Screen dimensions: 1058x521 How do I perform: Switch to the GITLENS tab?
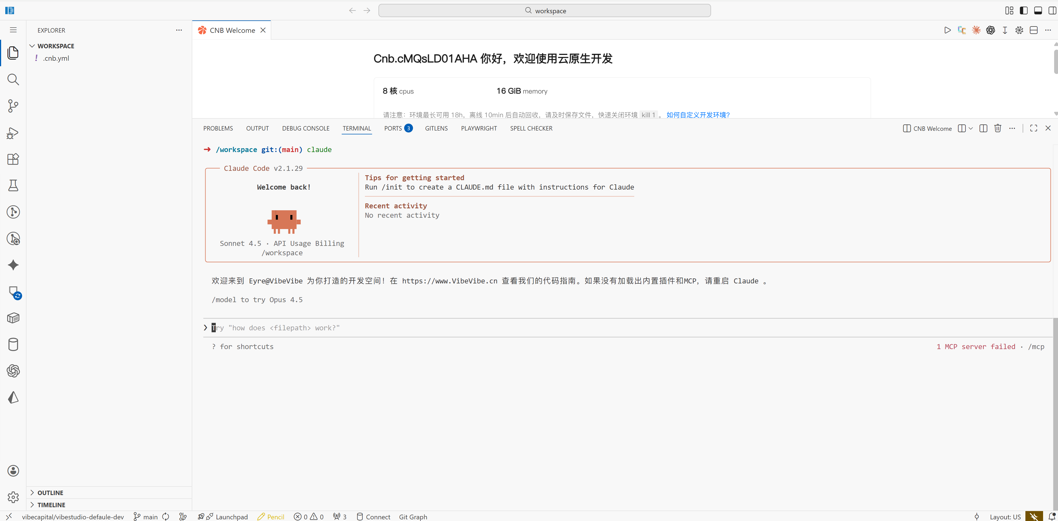(x=436, y=128)
